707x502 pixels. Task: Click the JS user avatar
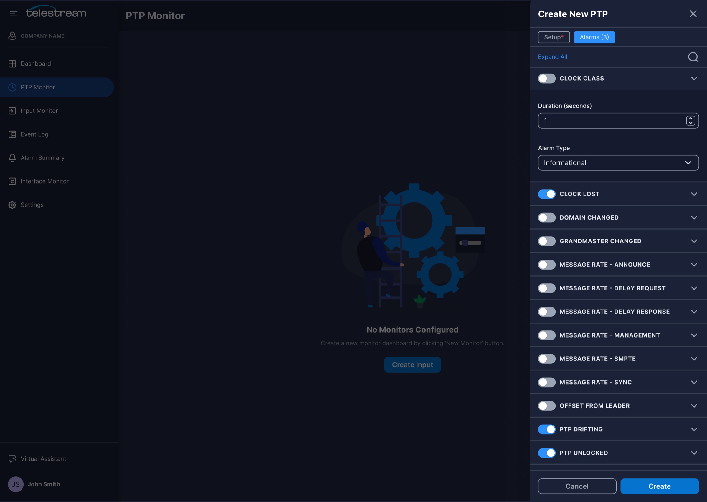click(16, 484)
